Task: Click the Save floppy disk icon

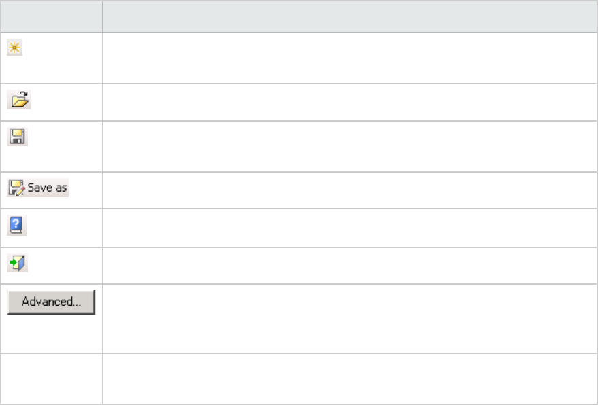Action: pyautogui.click(x=16, y=137)
